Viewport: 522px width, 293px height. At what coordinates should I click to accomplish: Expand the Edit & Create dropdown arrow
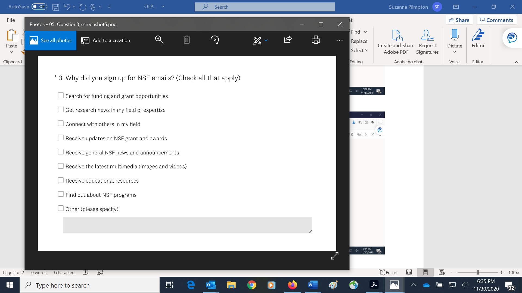(x=266, y=40)
